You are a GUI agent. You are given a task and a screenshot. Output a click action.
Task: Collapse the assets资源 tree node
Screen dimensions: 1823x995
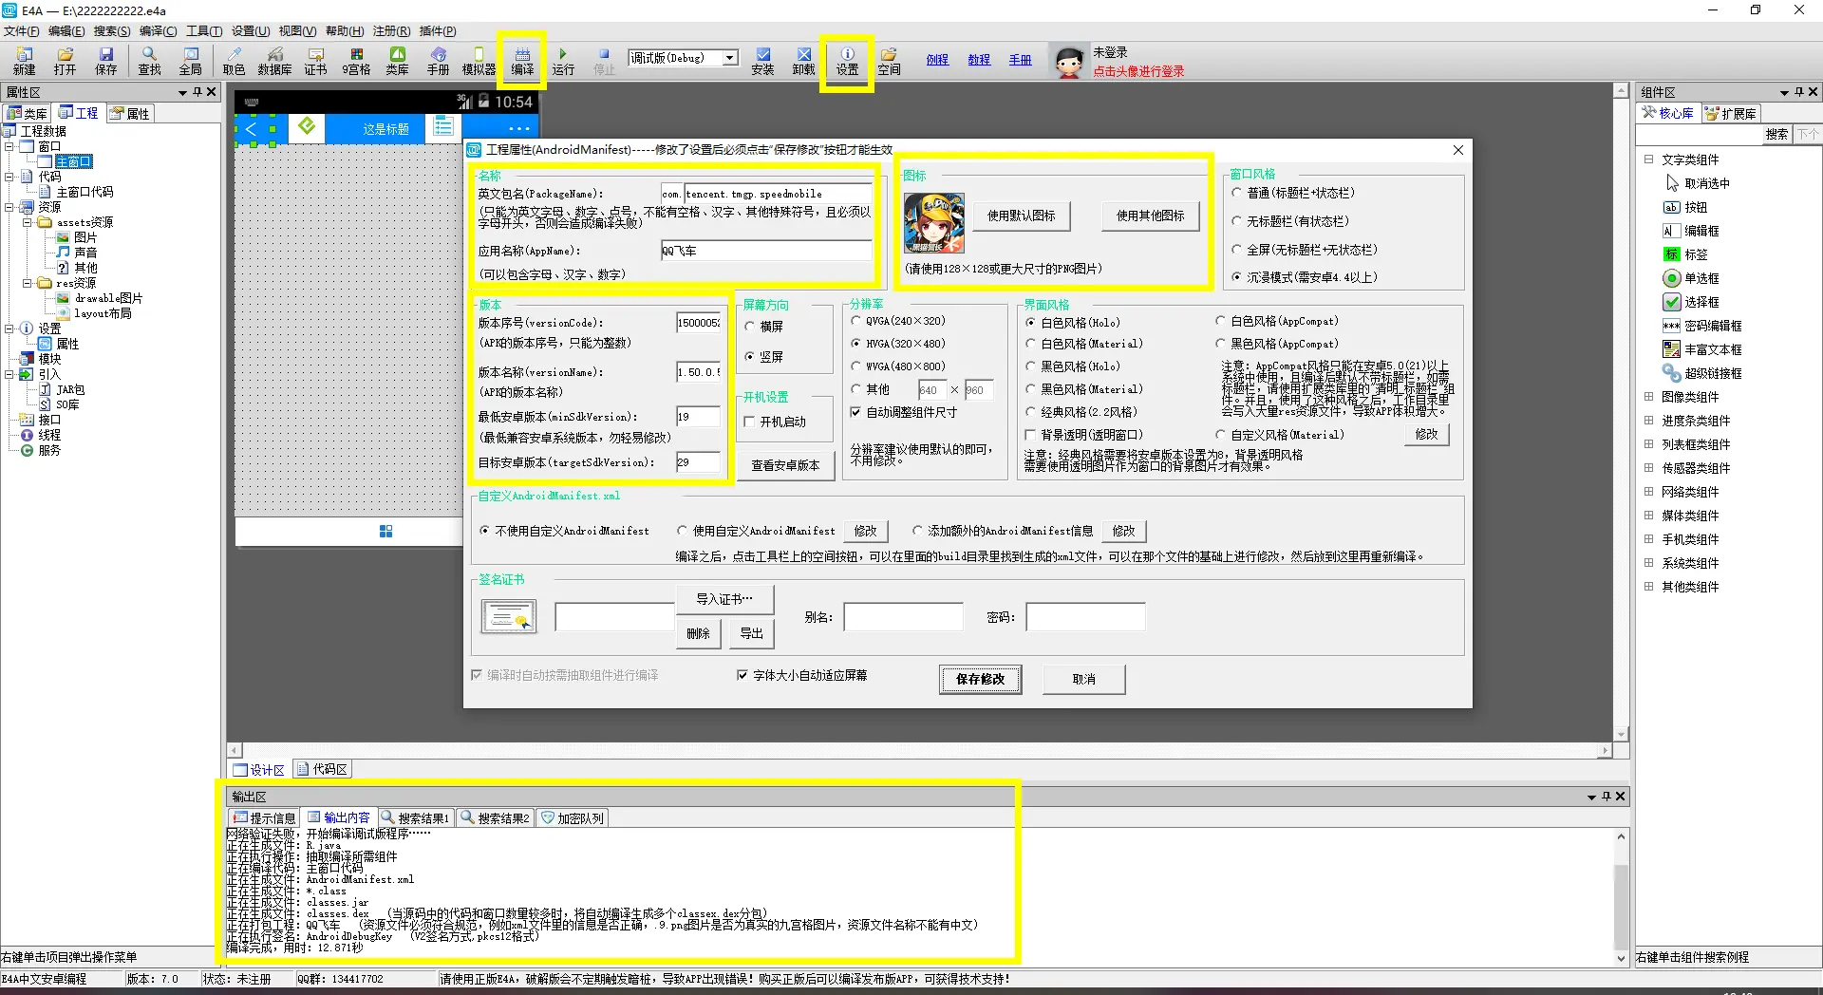28,222
